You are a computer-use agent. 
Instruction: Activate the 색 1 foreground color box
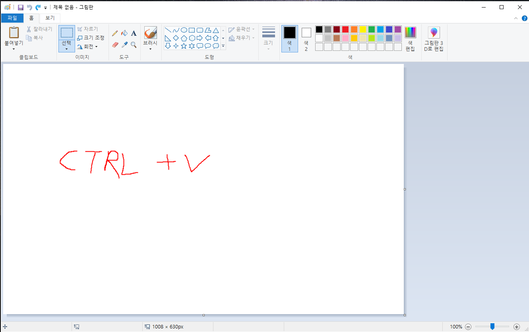pyautogui.click(x=289, y=39)
